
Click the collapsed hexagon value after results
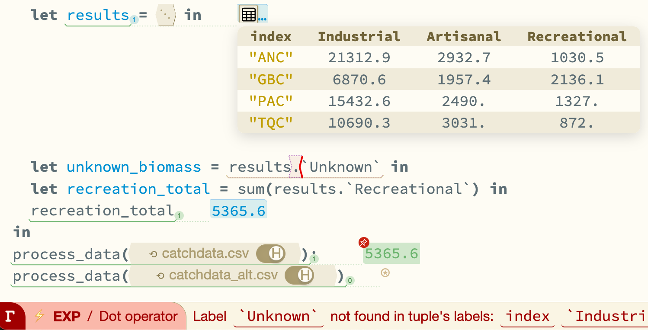(x=166, y=15)
